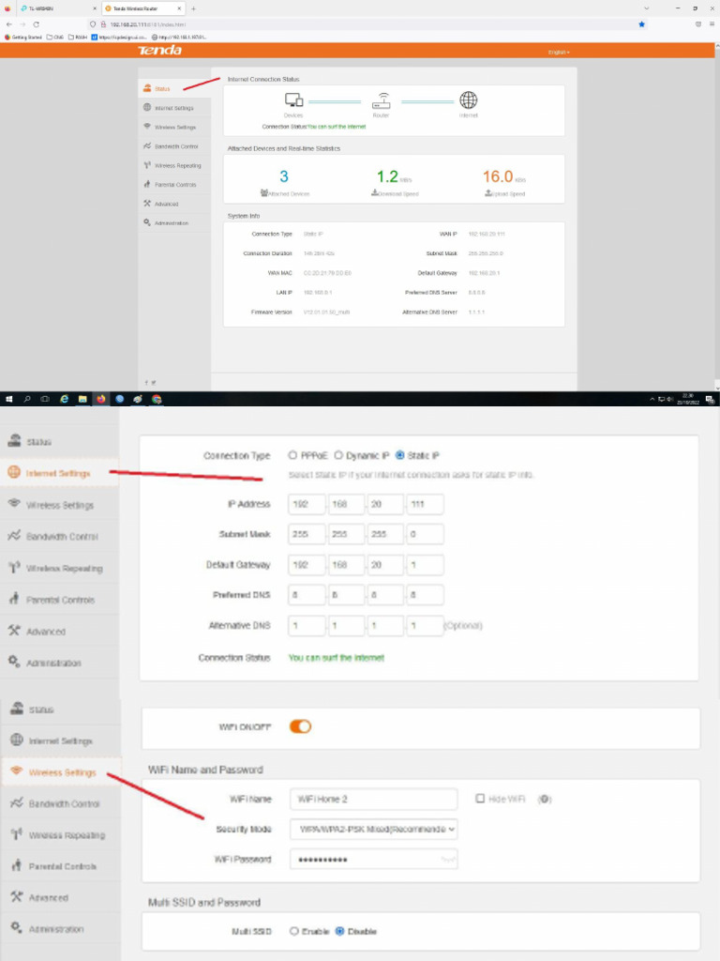This screenshot has width=720, height=961.
Task: Open the Firefox hamburger application menu
Action: tap(712, 24)
